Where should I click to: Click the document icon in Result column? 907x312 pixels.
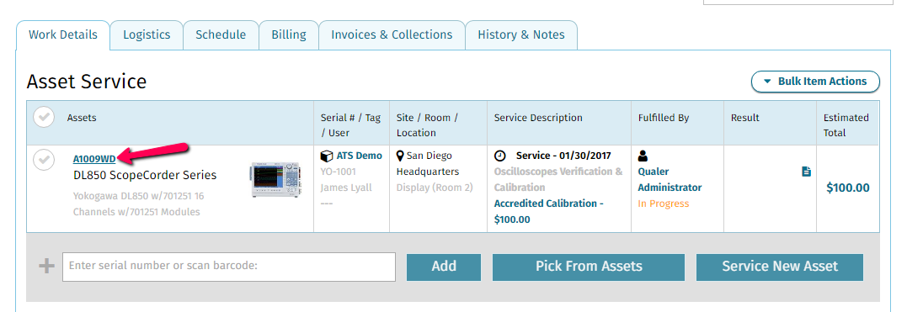pos(806,172)
